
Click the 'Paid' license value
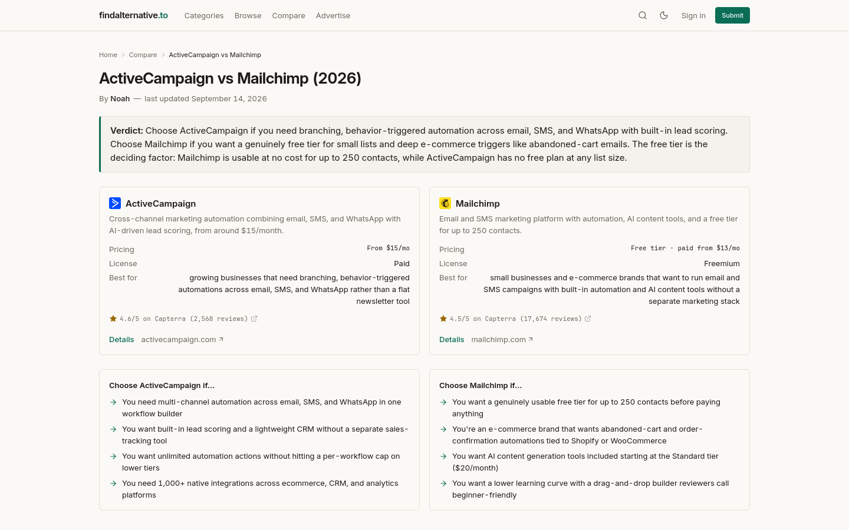(402, 264)
